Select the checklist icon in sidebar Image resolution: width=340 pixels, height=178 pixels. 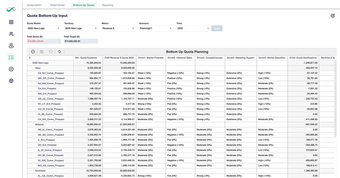(11, 57)
